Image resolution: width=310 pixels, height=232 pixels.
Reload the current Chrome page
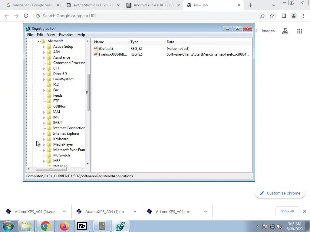coord(26,16)
